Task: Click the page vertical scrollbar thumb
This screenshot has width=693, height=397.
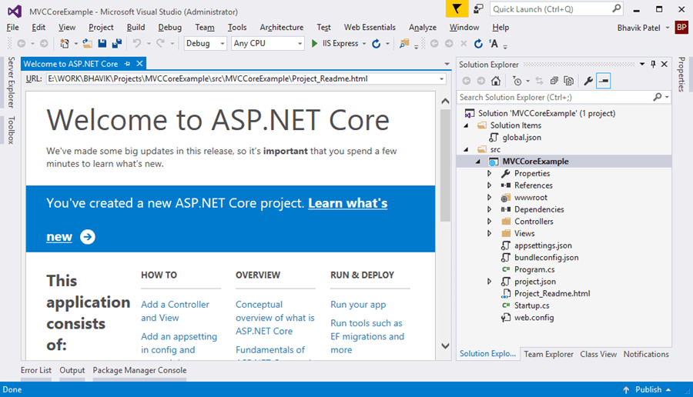Action: (445, 165)
